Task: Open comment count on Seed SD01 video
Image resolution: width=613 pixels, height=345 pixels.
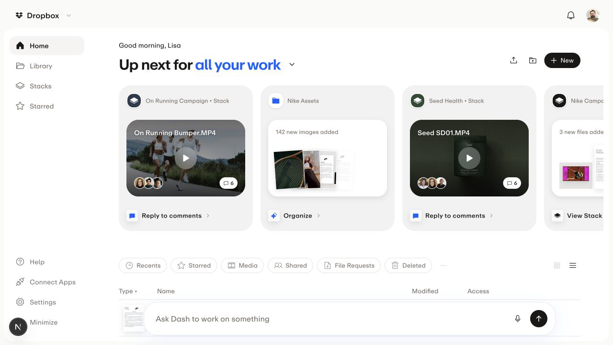Action: 512,183
